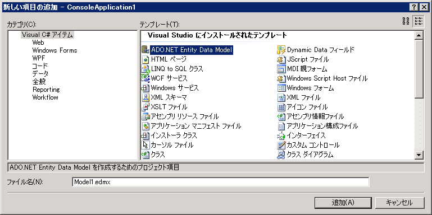
Task: Select the WPF category
Action: pyautogui.click(x=38, y=58)
